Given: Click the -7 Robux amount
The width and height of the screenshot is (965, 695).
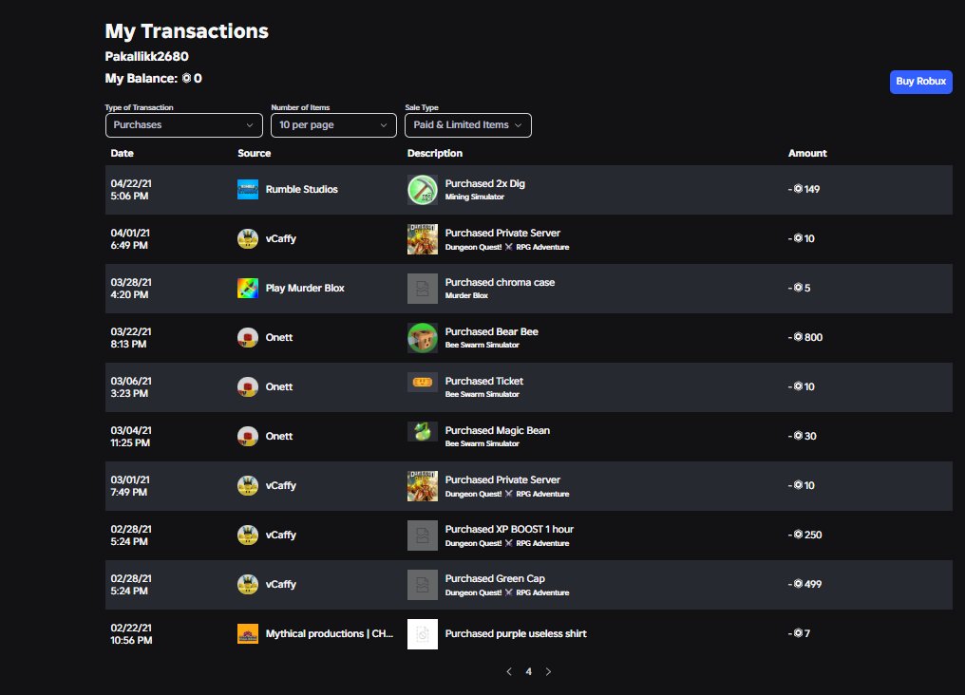Looking at the screenshot, I should click(799, 633).
